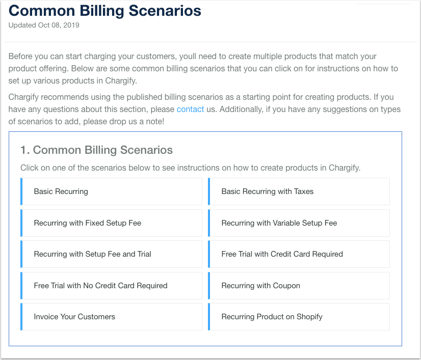Click the 'Click on one of the scenarios' instruction

pos(190,168)
